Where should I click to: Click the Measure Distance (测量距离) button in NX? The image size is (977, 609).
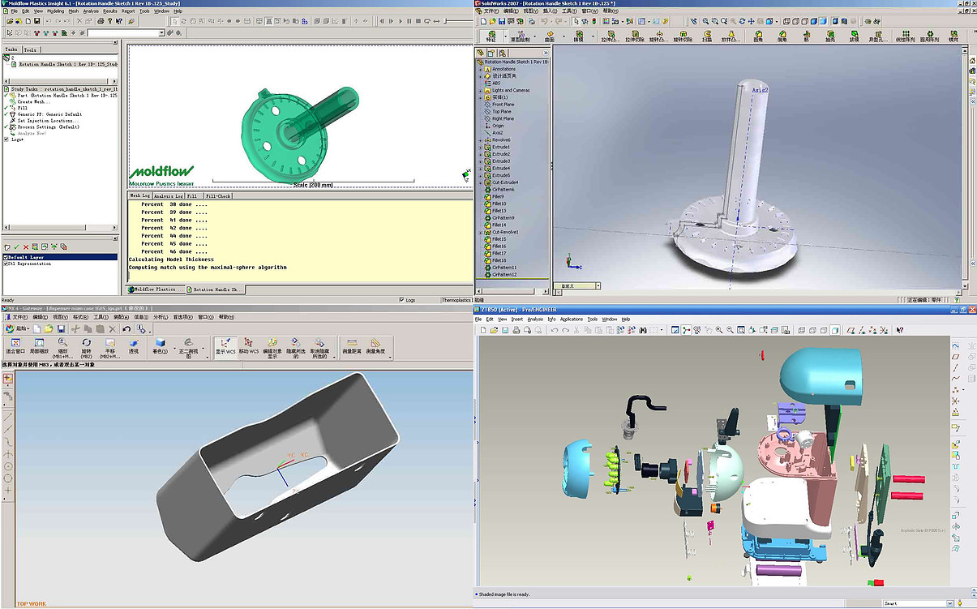[352, 345]
